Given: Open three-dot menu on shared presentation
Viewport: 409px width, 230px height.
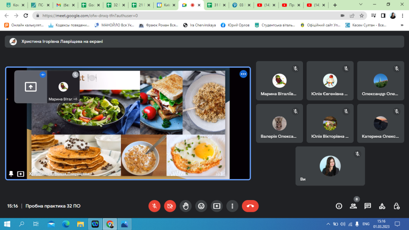Looking at the screenshot, I should [x=244, y=74].
